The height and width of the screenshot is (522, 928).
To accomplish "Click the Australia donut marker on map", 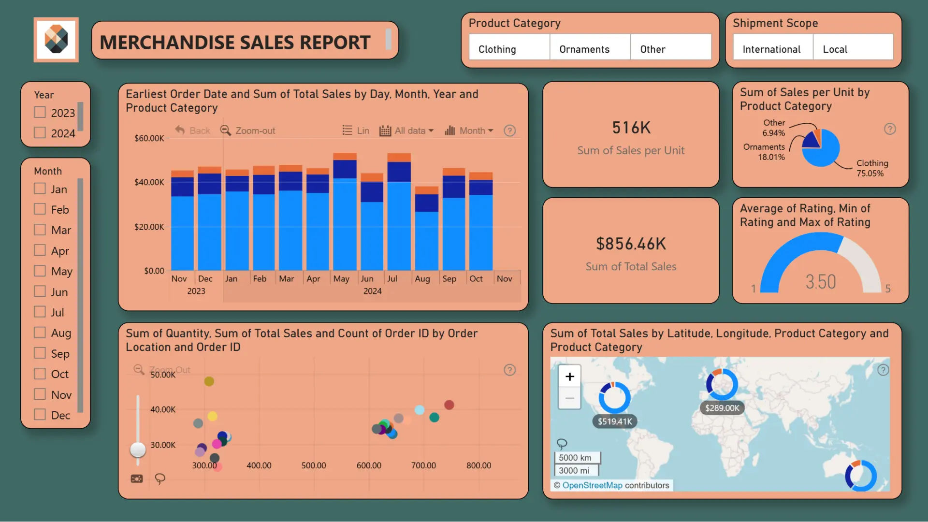I will [x=861, y=476].
